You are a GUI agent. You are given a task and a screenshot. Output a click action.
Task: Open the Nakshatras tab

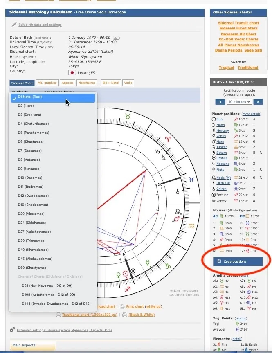87,83
